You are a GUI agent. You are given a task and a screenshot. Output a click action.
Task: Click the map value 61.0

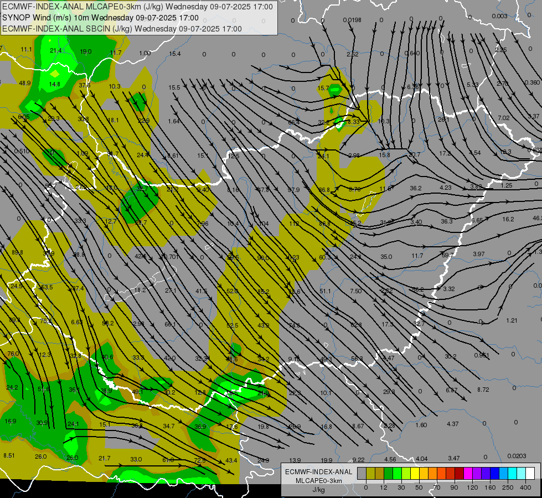pos(168,460)
